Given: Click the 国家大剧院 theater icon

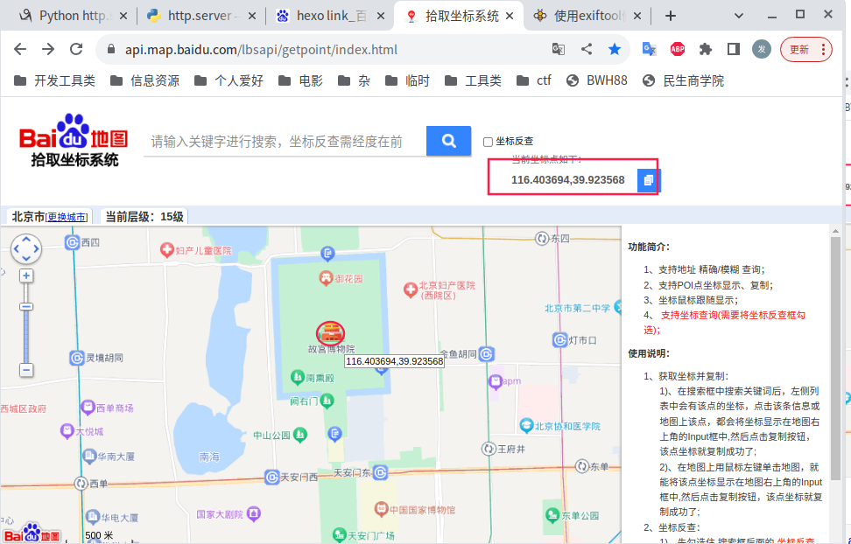Looking at the screenshot, I should [x=253, y=513].
